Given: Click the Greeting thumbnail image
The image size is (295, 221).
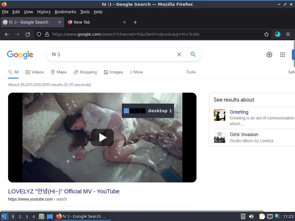Looking at the screenshot, I should [219, 115].
